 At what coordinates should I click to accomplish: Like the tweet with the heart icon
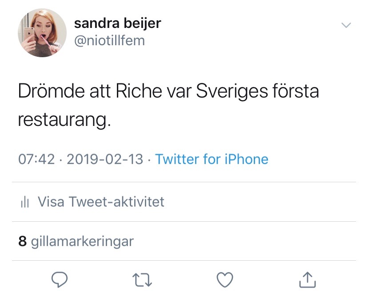tap(225, 279)
